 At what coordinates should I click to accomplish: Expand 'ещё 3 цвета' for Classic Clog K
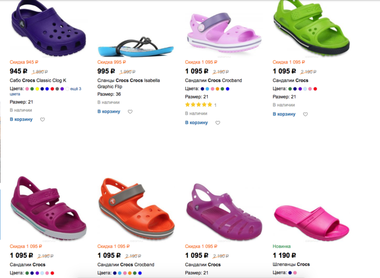click(x=76, y=89)
